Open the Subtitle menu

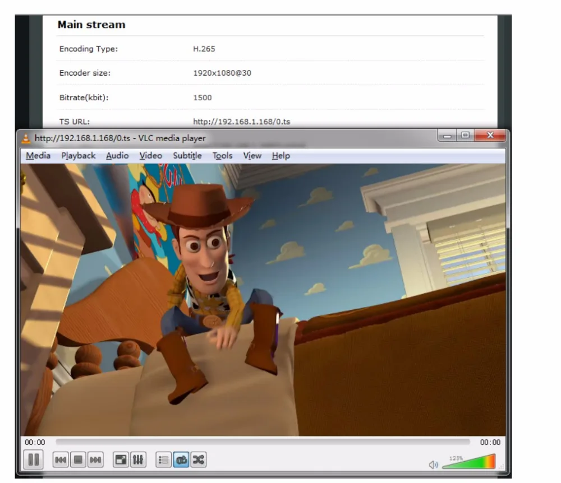tap(187, 156)
